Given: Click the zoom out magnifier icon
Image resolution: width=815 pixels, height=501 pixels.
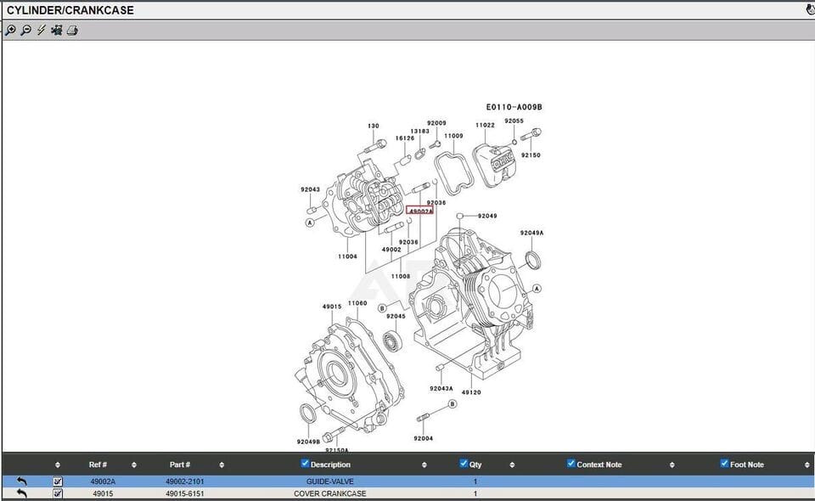Looking at the screenshot, I should click(25, 31).
